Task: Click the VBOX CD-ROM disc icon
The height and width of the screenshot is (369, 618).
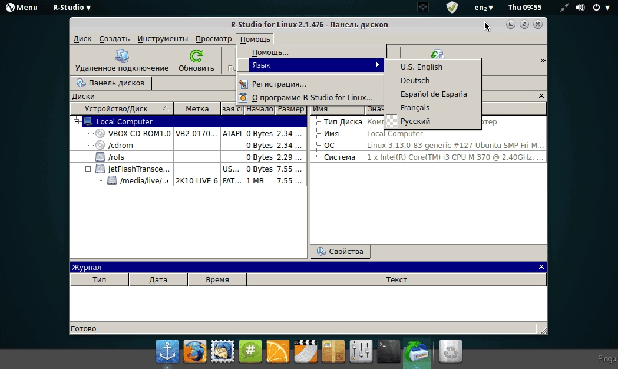Action: tap(100, 133)
